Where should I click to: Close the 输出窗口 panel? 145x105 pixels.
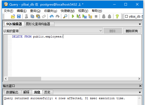point(140,86)
